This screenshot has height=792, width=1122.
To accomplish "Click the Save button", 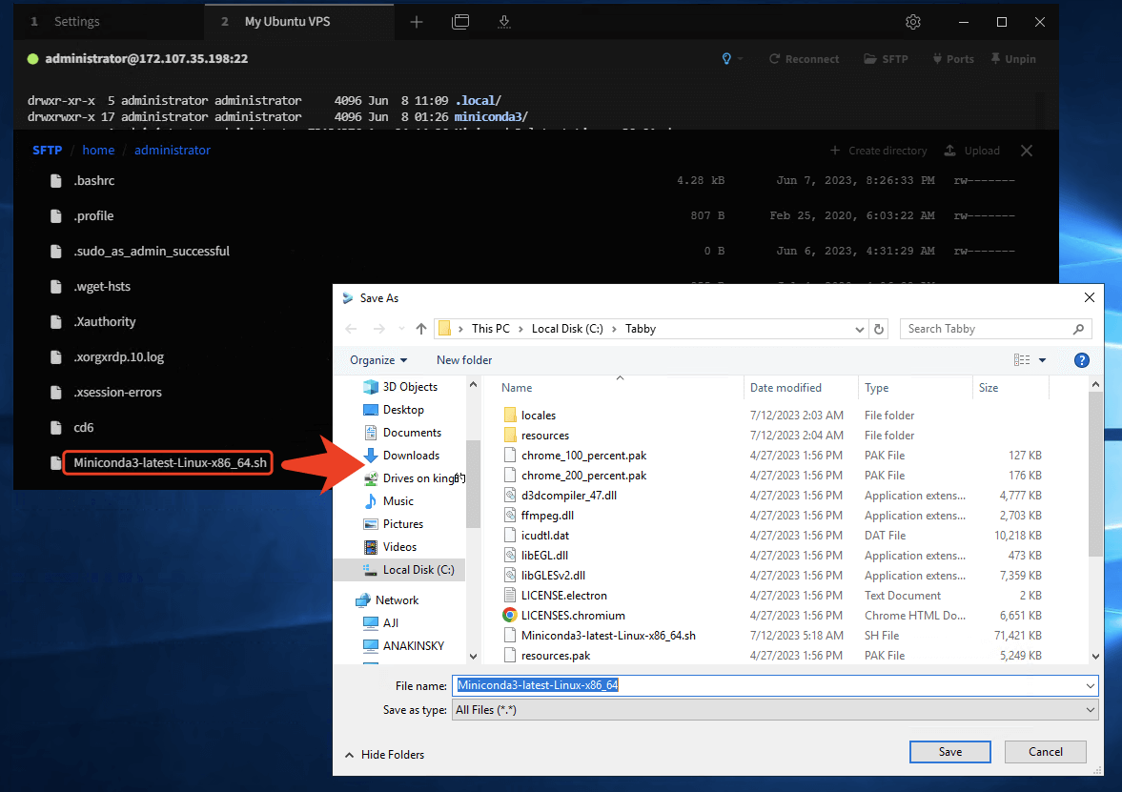I will [x=950, y=753].
